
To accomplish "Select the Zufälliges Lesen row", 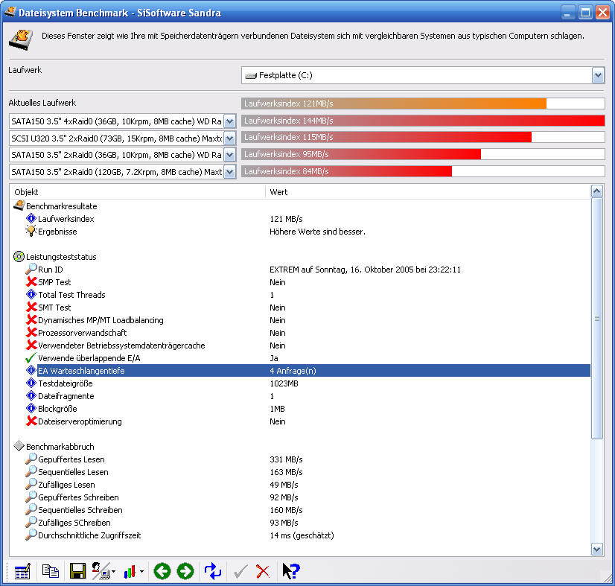I will coord(308,485).
